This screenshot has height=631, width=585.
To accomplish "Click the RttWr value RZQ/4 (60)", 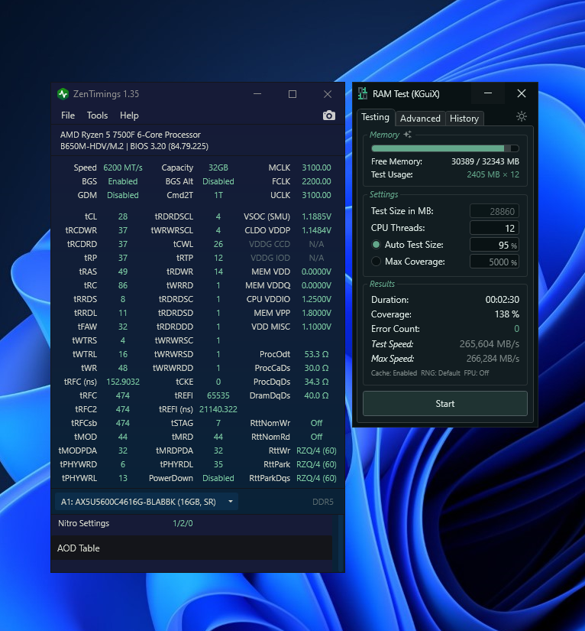I will click(x=317, y=450).
